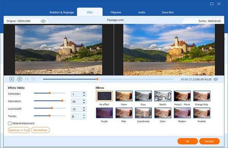Decrease Luminosité value with down arrow
Image resolution: width=228 pixels, height=148 pixels.
84,110
